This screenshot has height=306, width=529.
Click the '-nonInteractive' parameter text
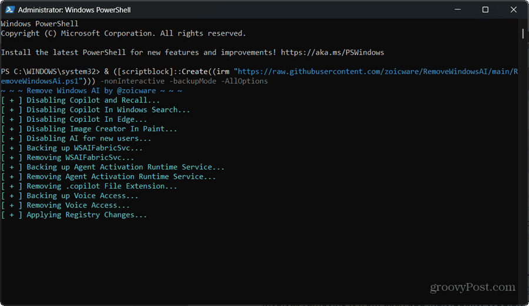tap(133, 81)
